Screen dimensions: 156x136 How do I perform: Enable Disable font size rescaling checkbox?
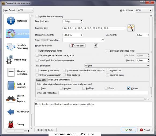point(37,17)
